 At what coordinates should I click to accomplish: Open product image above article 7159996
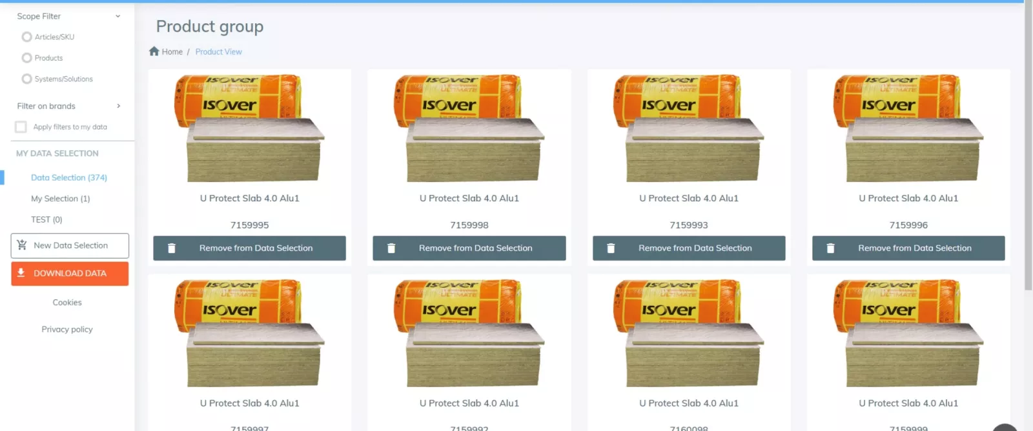908,128
